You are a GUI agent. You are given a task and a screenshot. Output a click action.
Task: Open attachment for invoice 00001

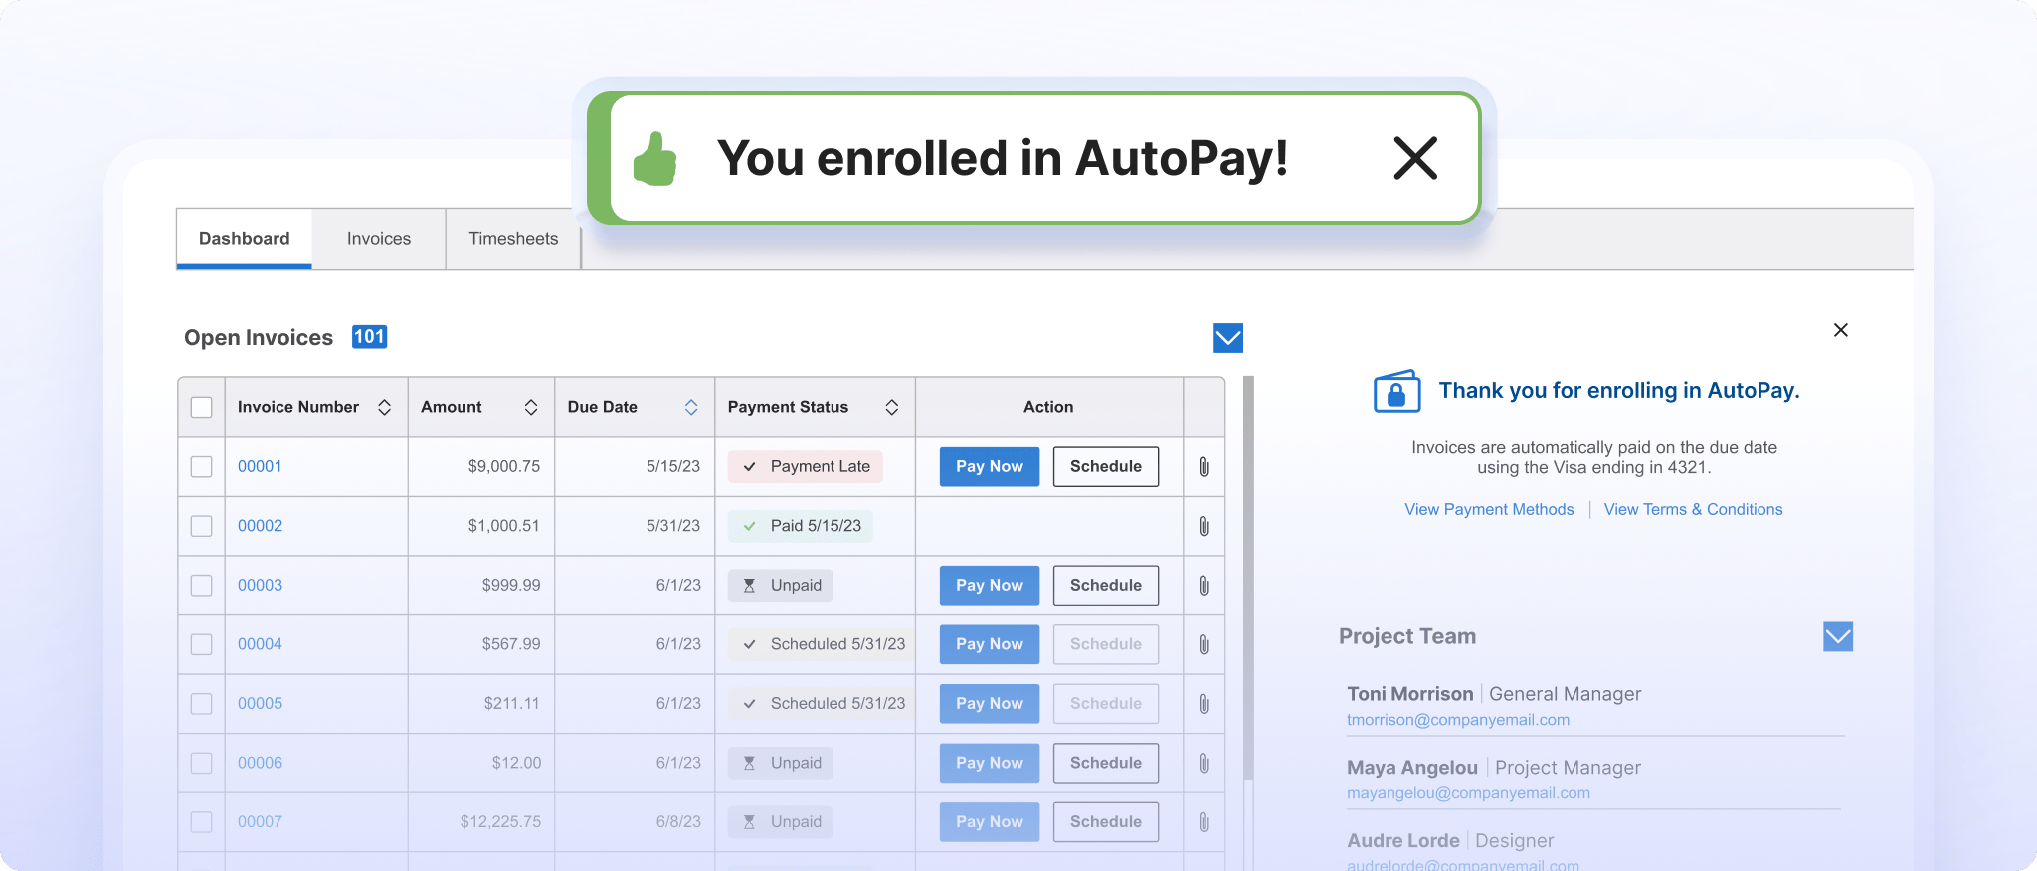coord(1204,467)
